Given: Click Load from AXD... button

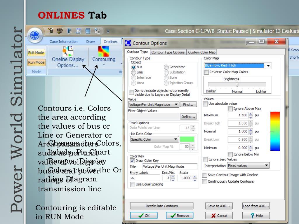Looking at the screenshot, I should (x=256, y=206).
